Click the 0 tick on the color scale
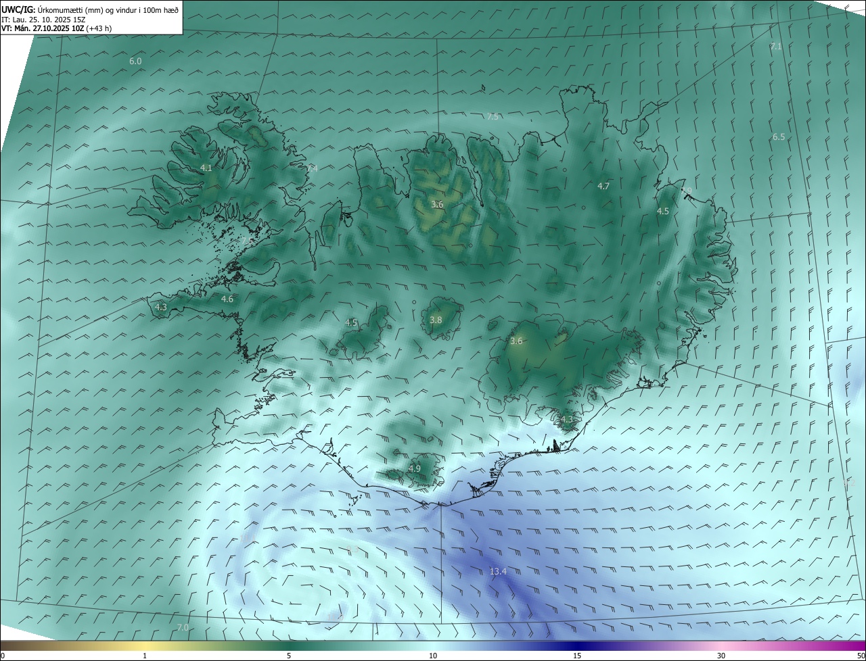The height and width of the screenshot is (661, 866). pyautogui.click(x=3, y=656)
